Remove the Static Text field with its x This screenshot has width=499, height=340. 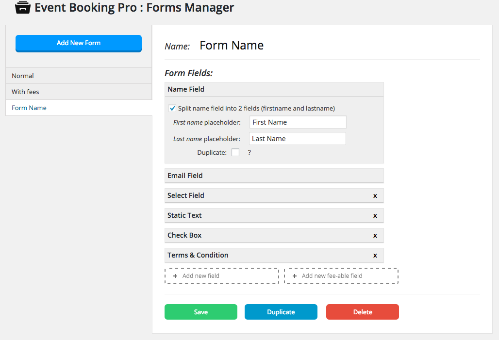[375, 216]
